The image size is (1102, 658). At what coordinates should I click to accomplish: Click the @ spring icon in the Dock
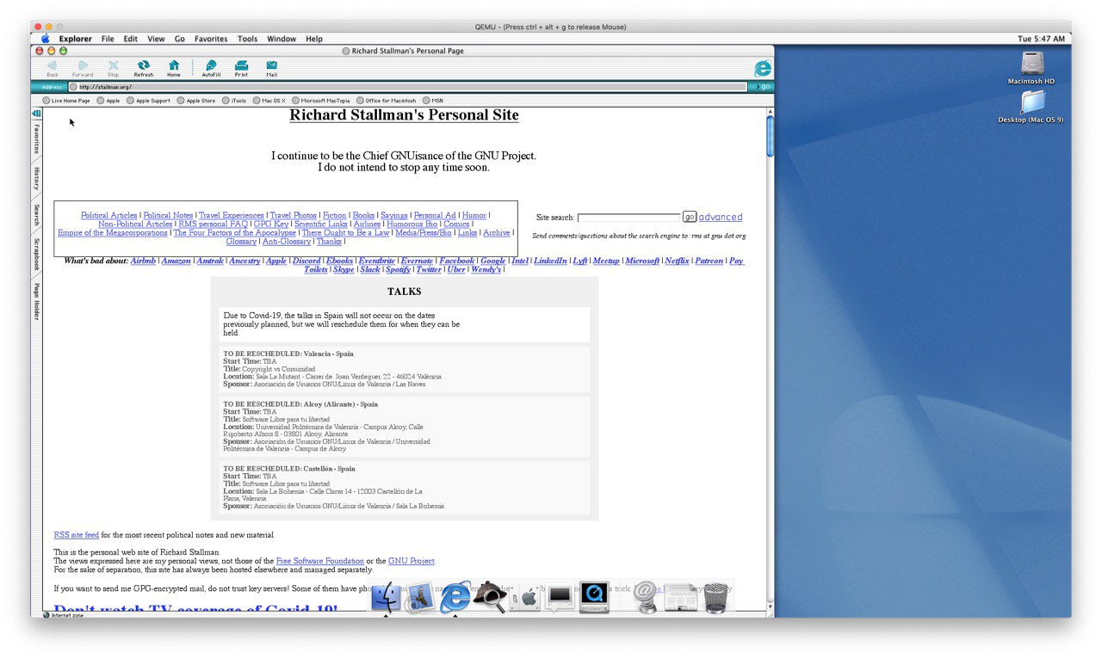[x=645, y=597]
